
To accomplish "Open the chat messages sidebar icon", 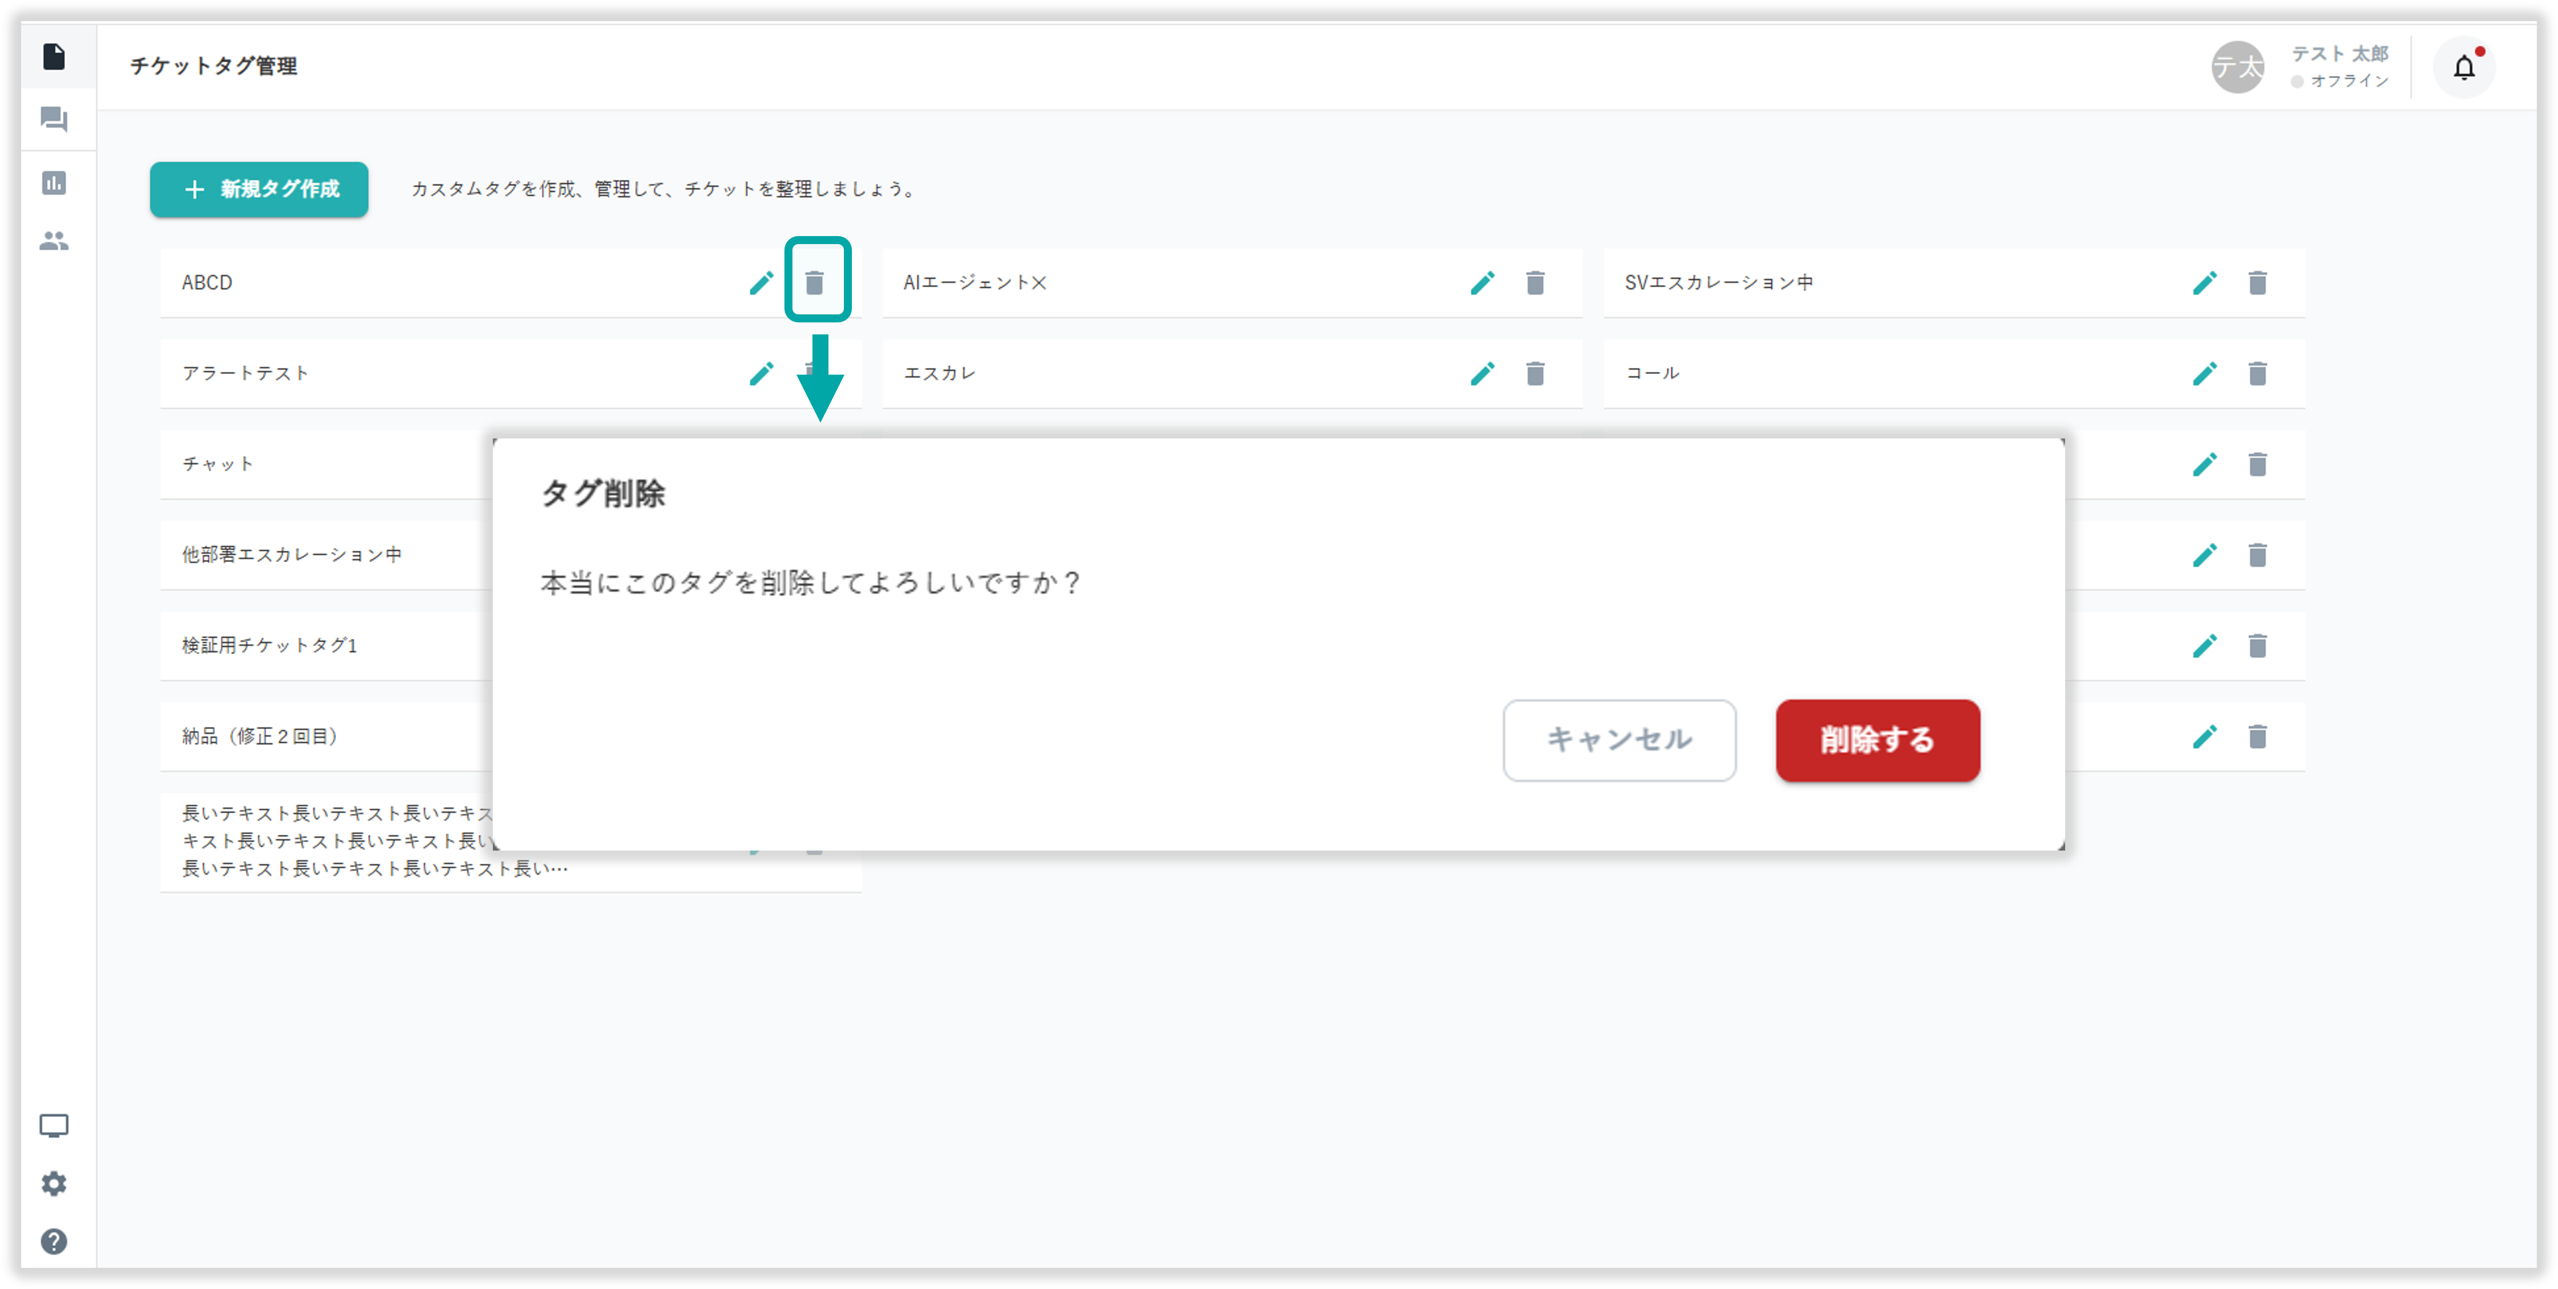I will 54,119.
